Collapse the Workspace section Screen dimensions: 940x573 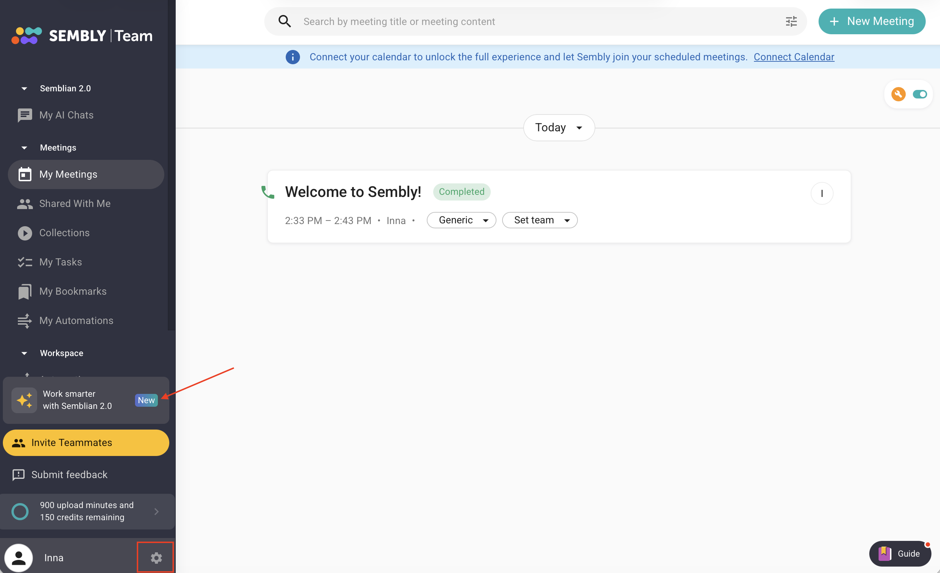pyautogui.click(x=24, y=353)
